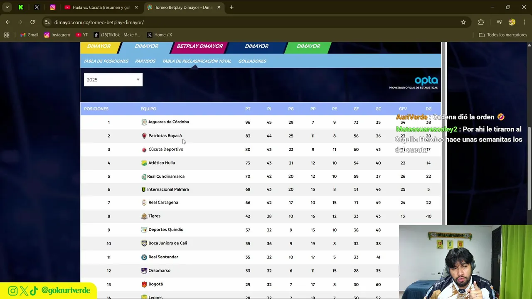Open the media control icon
The image size is (532, 299).
(x=499, y=22)
